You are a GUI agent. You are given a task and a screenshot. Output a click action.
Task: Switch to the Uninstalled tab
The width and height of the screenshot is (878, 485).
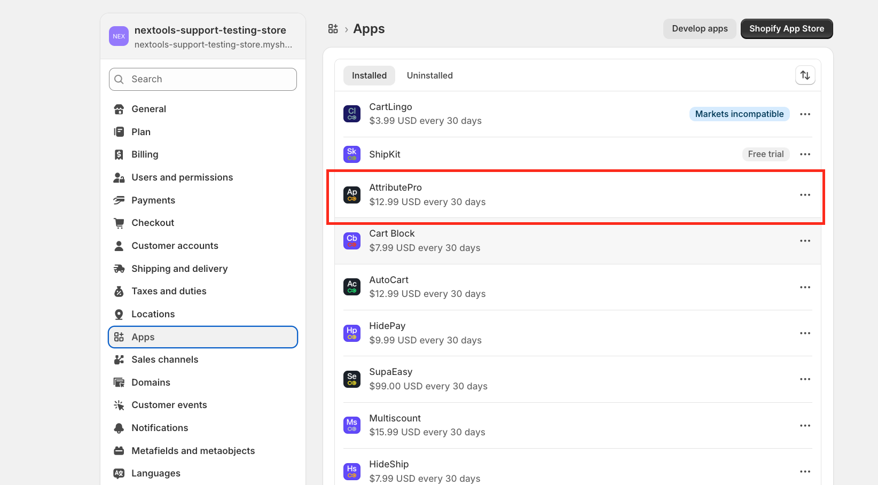click(429, 75)
